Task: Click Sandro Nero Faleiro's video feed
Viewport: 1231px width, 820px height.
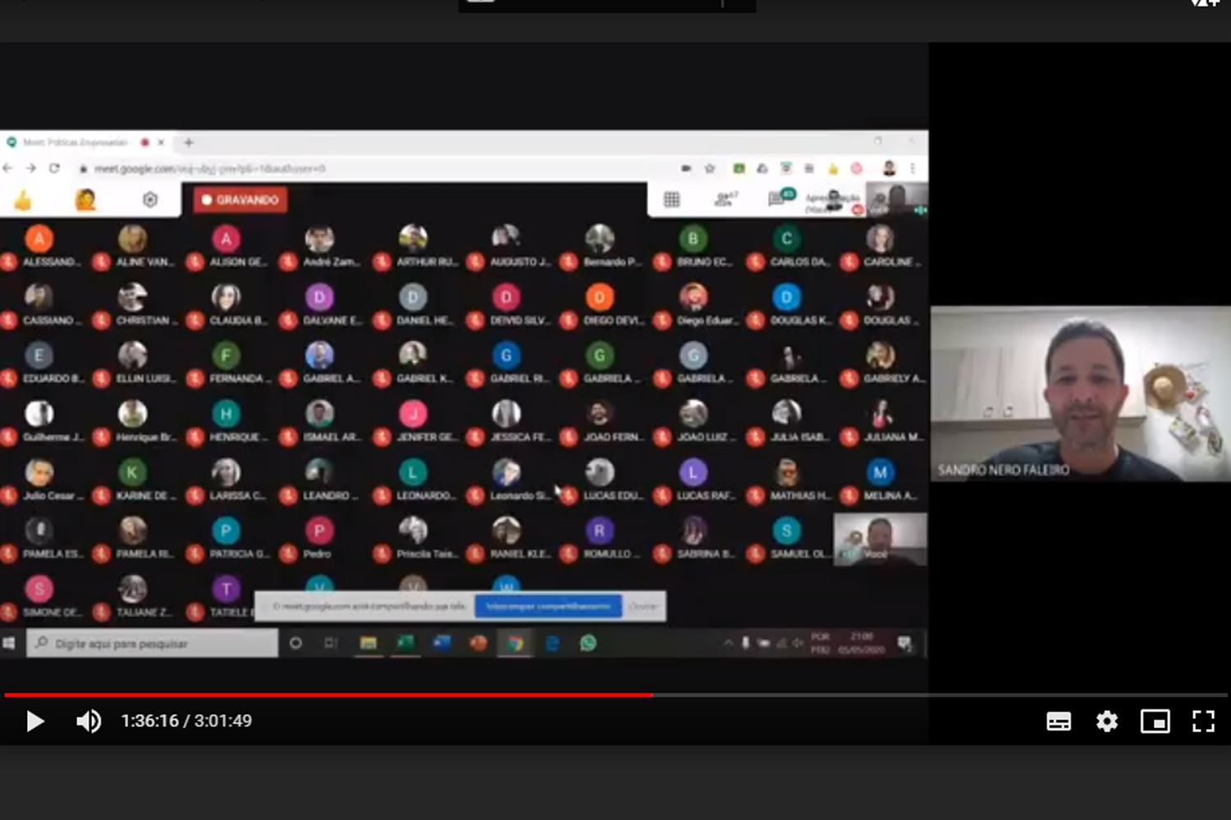Action: (x=1080, y=394)
